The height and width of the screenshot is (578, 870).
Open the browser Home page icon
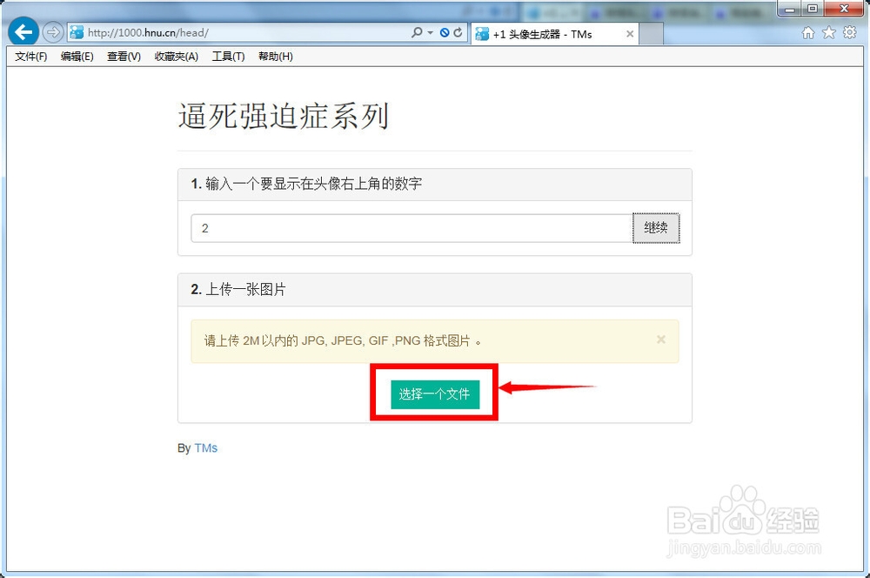[809, 33]
